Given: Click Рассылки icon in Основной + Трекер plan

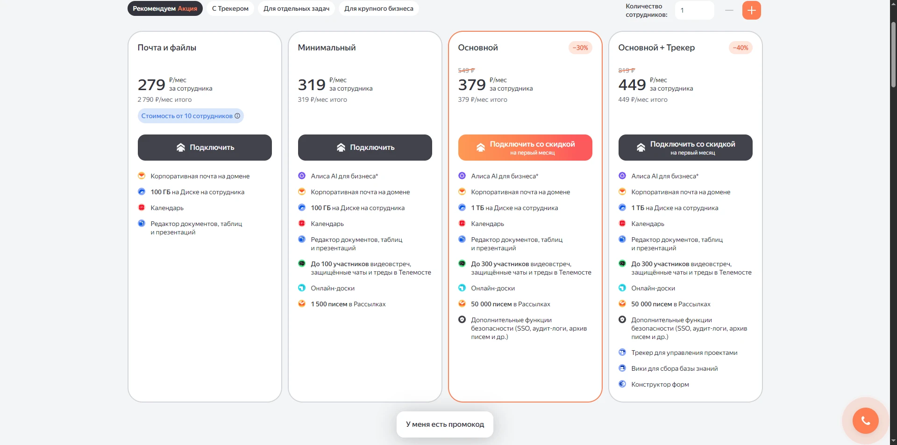Looking at the screenshot, I should coord(622,304).
